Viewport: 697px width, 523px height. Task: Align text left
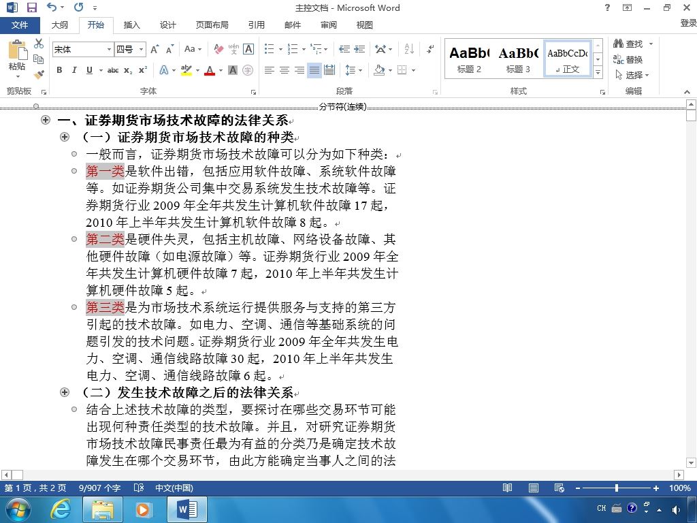coord(269,70)
